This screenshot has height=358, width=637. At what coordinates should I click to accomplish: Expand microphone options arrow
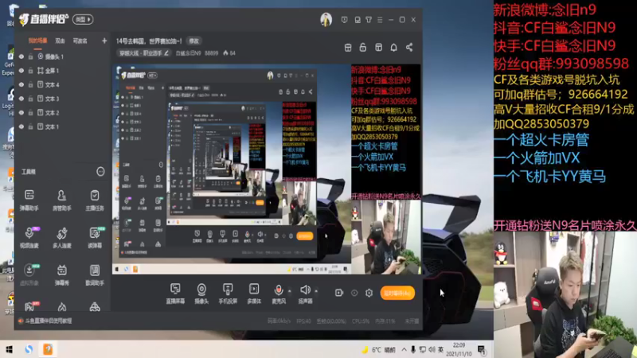click(x=290, y=291)
